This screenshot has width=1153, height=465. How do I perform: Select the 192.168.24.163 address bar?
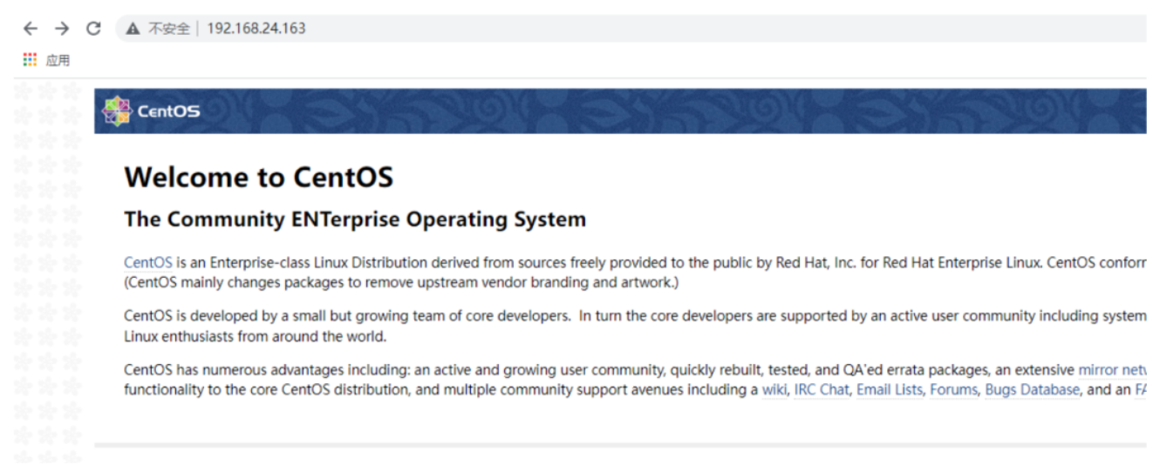(256, 29)
